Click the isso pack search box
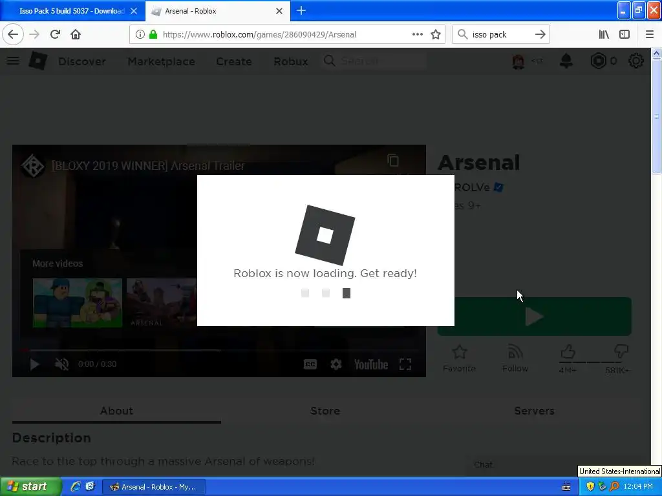Viewport: 662px width, 496px height. point(500,34)
